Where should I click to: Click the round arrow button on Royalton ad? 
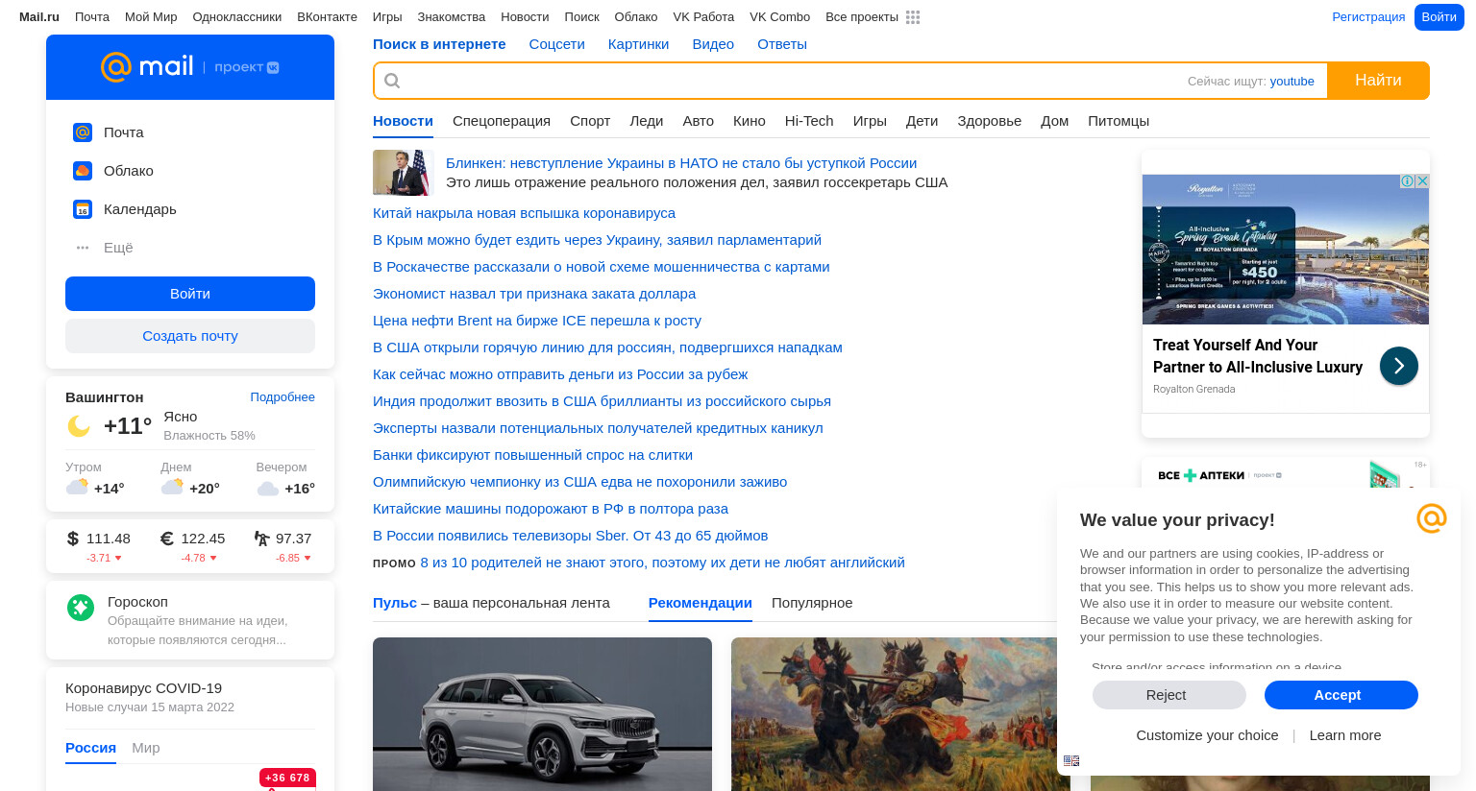click(x=1399, y=366)
